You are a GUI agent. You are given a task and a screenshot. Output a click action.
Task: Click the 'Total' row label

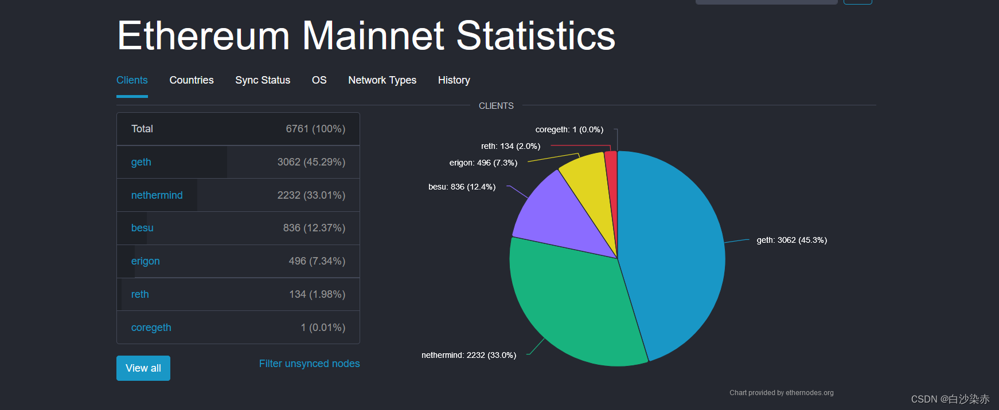coord(142,129)
